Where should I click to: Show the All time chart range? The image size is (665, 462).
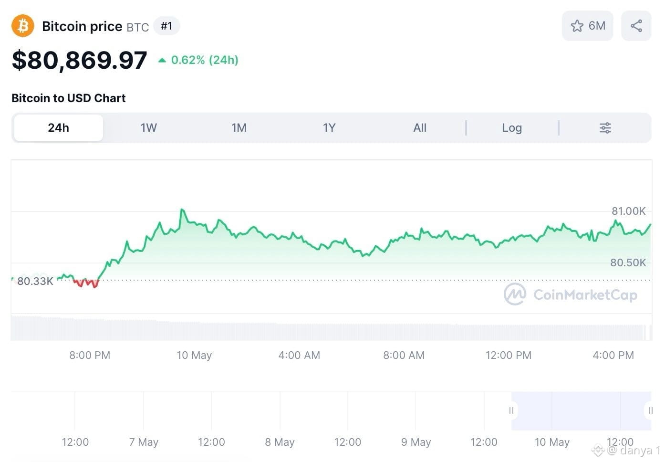420,128
